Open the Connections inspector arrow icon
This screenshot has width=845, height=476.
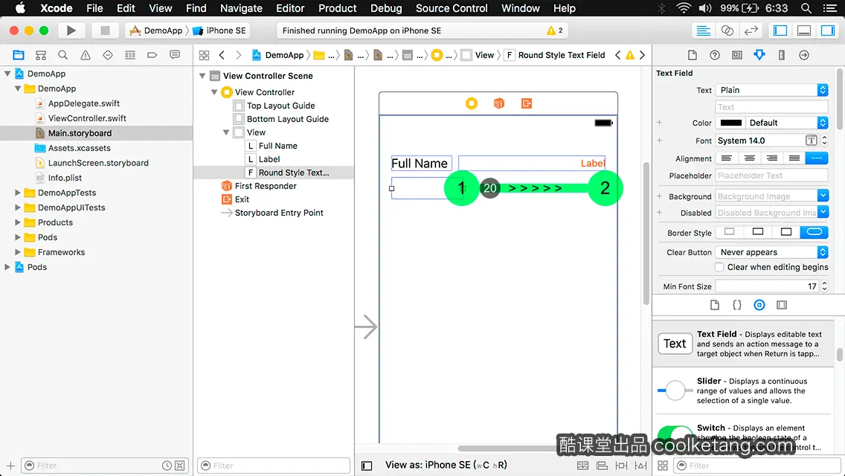tap(804, 55)
